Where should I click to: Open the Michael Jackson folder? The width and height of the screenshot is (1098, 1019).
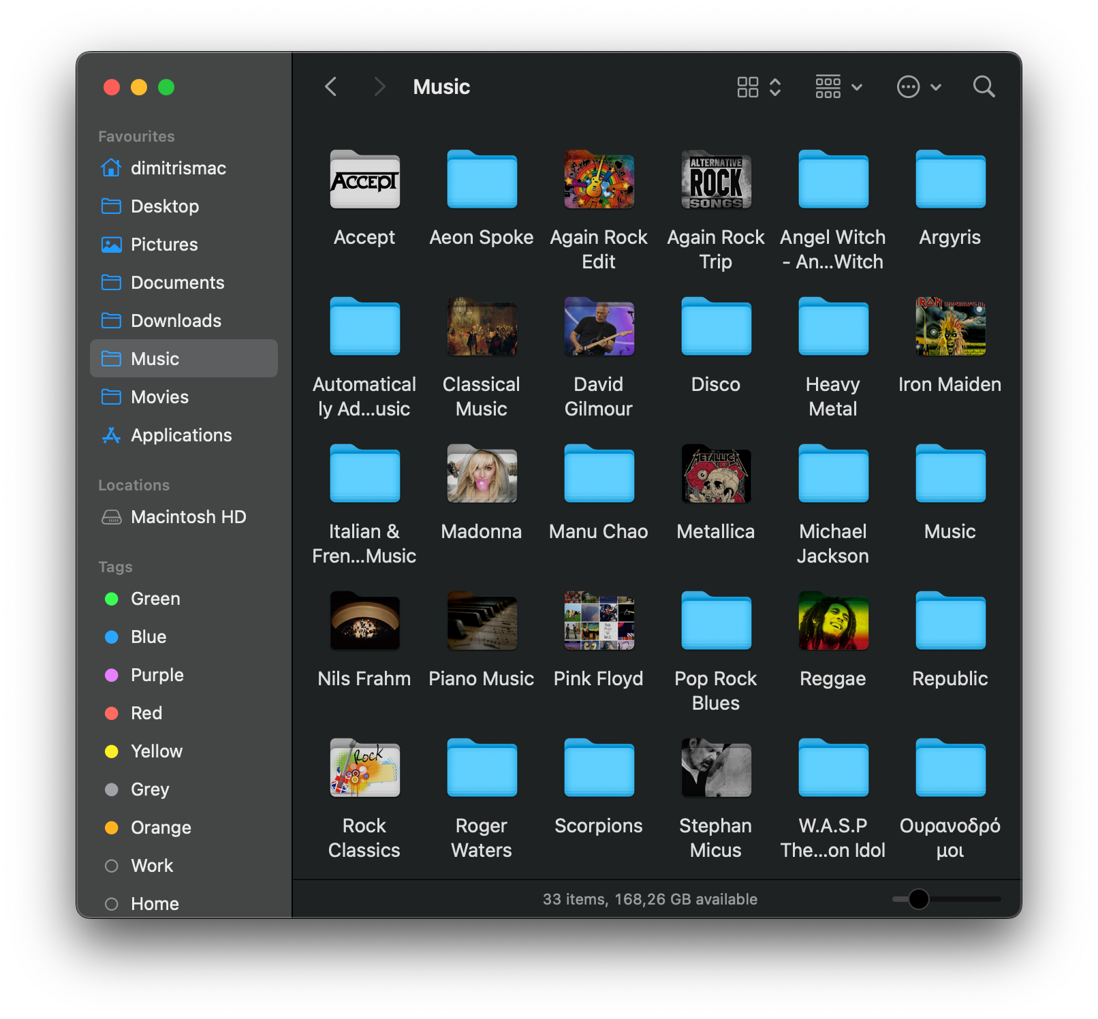pos(833,473)
